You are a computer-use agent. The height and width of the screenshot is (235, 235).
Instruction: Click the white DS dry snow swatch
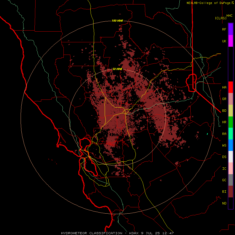231,157
